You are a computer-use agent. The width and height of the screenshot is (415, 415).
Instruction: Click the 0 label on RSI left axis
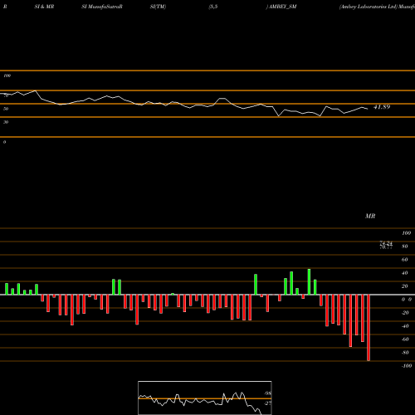[x=4, y=142]
